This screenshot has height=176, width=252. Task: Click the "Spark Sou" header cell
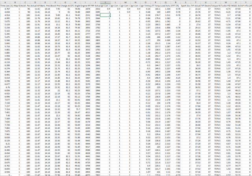point(185,6)
